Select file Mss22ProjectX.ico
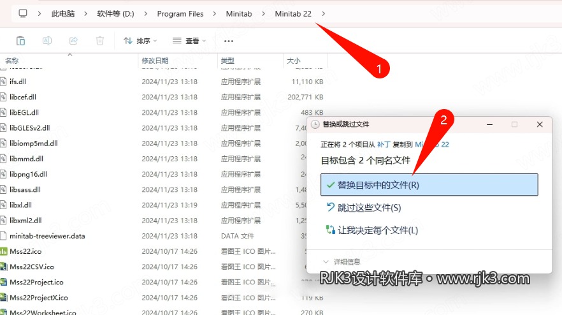562x315 pixels. click(39, 297)
